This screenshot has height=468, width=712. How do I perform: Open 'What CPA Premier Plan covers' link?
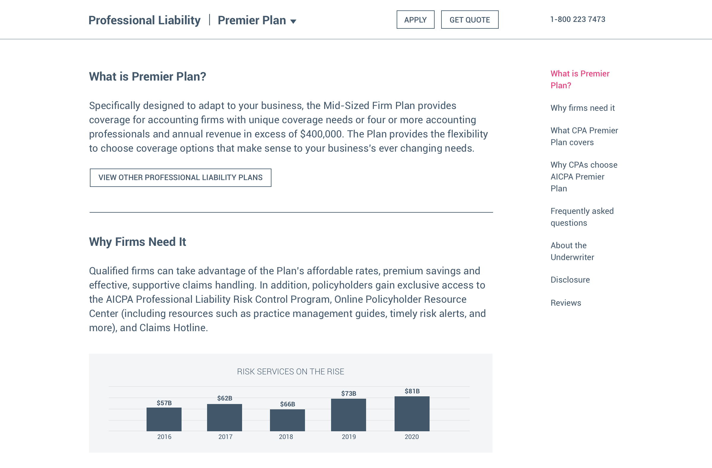tap(584, 136)
